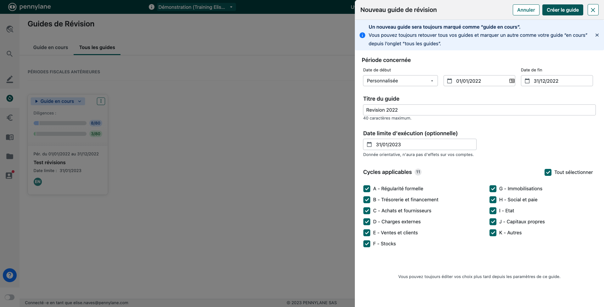The width and height of the screenshot is (604, 307).
Task: Open the global search globe icon in sidebar
Action: click(x=10, y=29)
